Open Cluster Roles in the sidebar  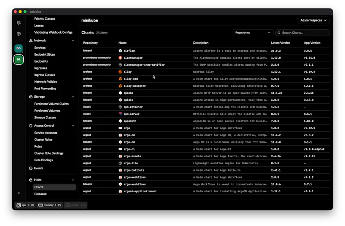(x=44, y=140)
